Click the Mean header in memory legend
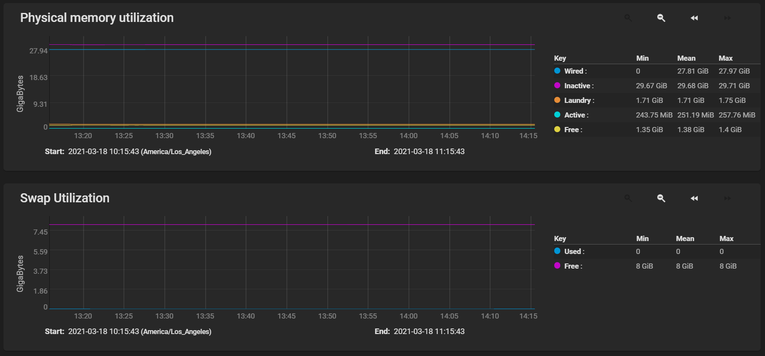This screenshot has width=765, height=356. click(686, 58)
